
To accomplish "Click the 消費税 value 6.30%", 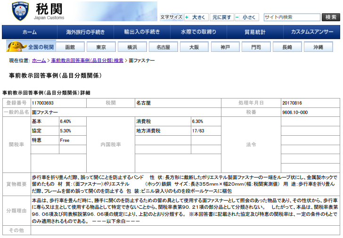I will tap(197, 122).
